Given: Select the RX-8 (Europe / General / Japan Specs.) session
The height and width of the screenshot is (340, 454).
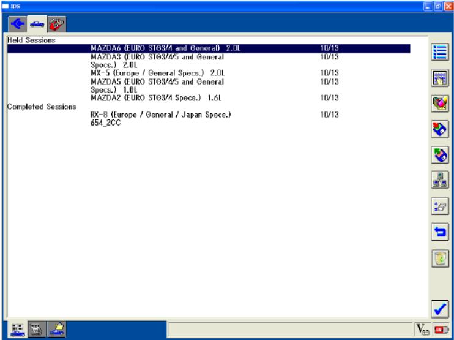Looking at the screenshot, I should [209, 119].
